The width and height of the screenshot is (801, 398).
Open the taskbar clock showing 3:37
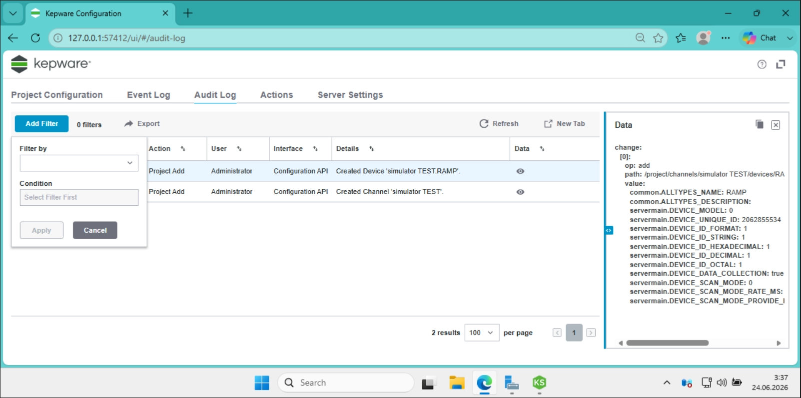(770, 383)
